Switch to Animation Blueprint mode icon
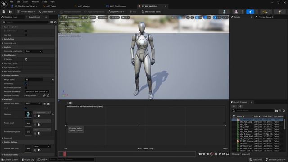 click(265, 12)
